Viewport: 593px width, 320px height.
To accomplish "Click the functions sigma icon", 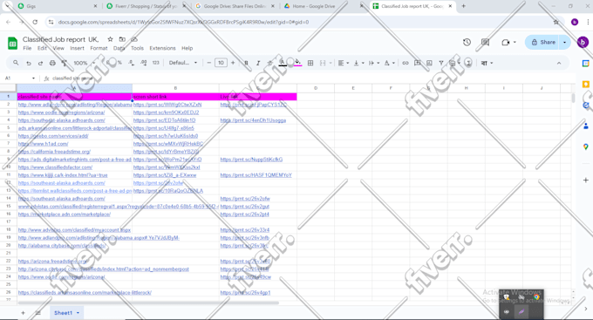I will coord(468,63).
